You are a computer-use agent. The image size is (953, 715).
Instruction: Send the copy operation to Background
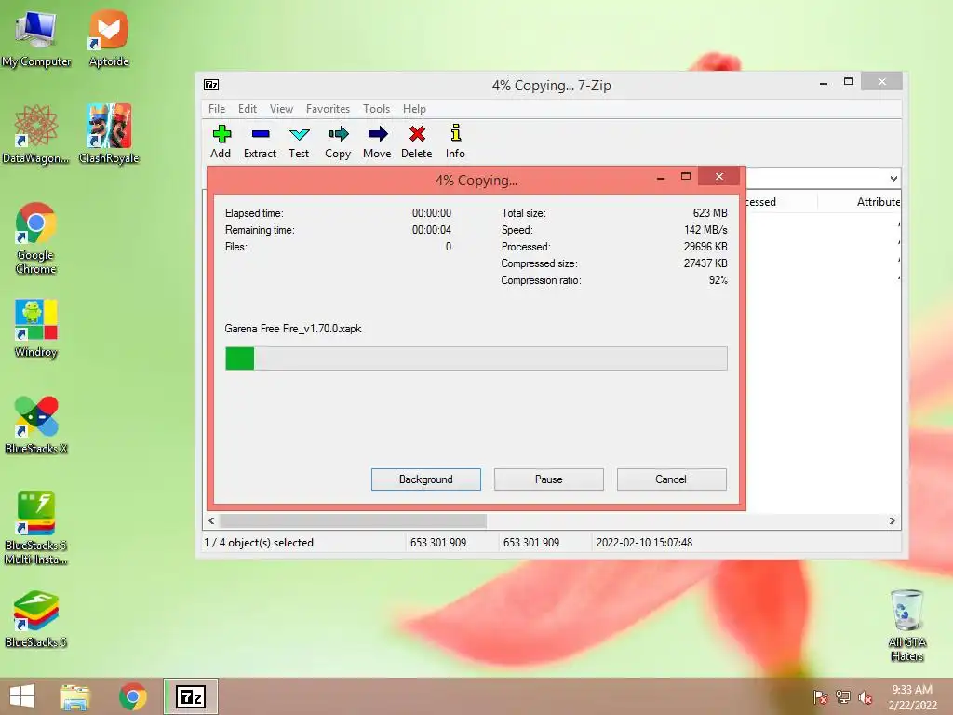click(x=426, y=479)
